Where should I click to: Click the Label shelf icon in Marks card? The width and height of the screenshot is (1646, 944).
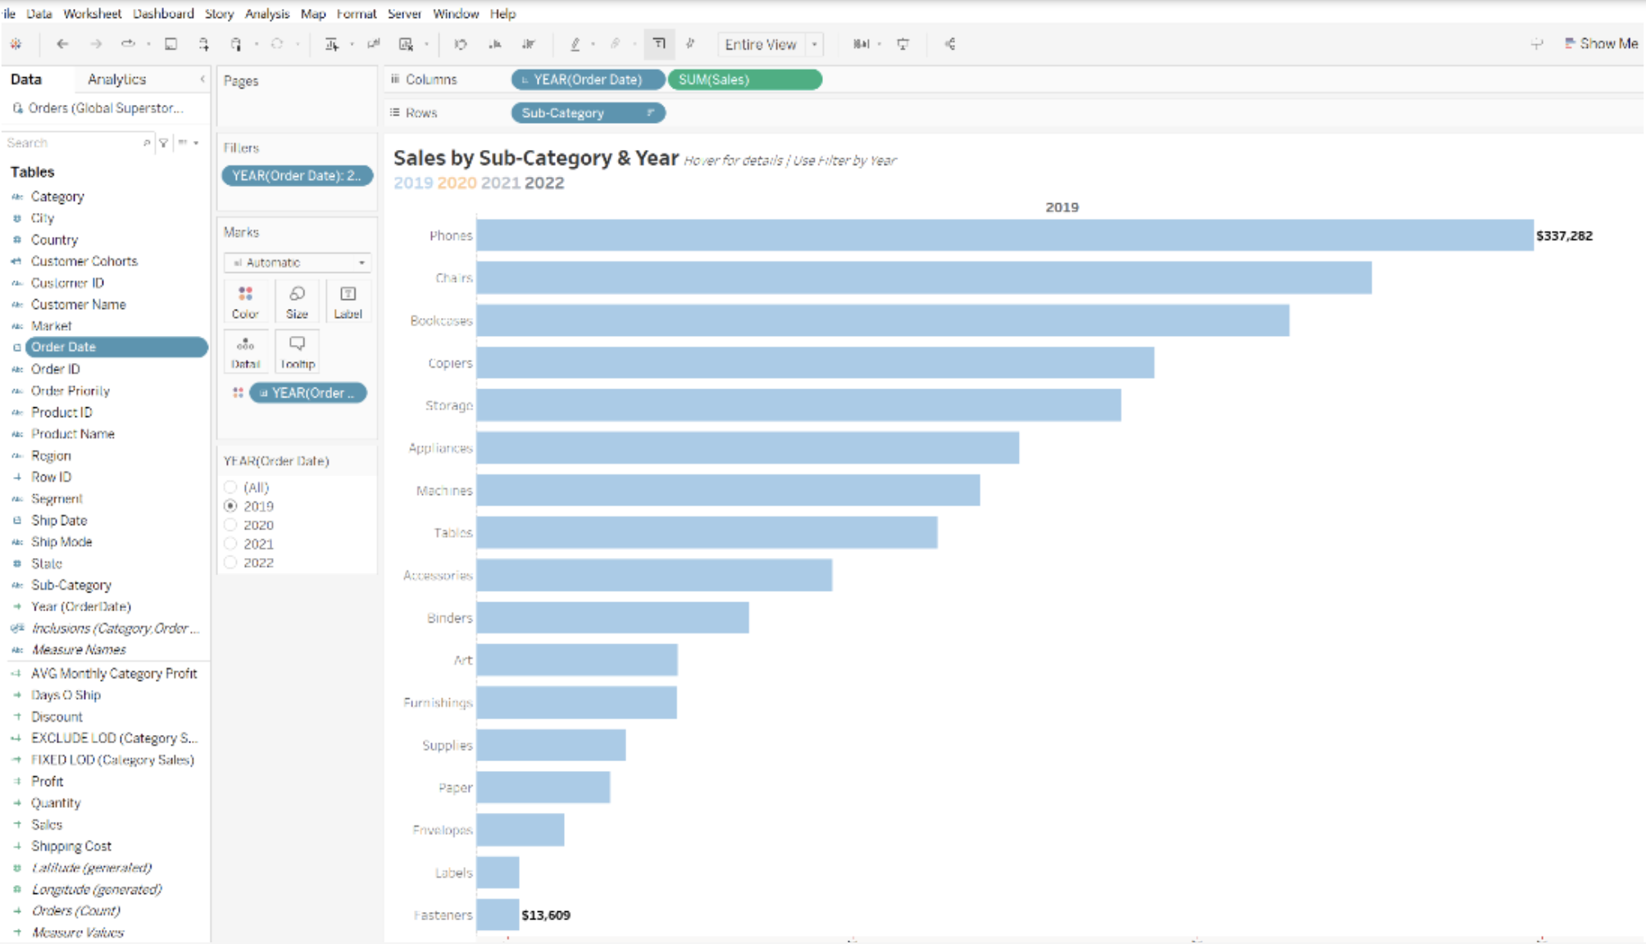tap(348, 301)
